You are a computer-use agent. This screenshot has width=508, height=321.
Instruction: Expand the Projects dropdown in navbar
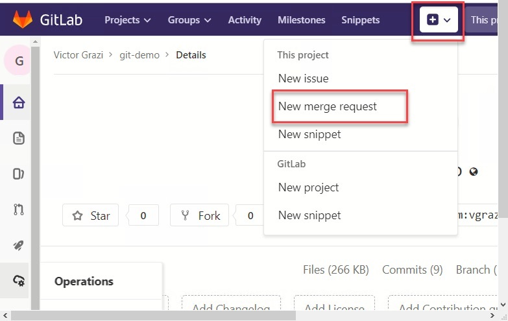(127, 20)
